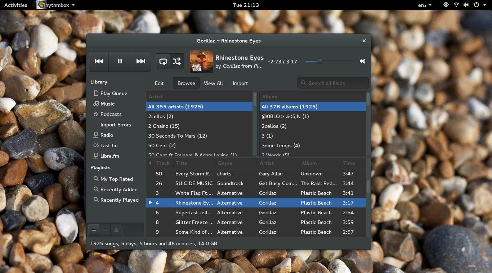Sort songs by Title column
The width and height of the screenshot is (492, 273).
coord(194,163)
